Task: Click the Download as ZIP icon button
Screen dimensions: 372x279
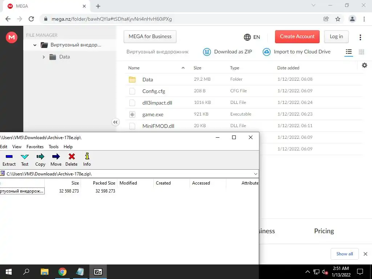Action: tap(207, 52)
